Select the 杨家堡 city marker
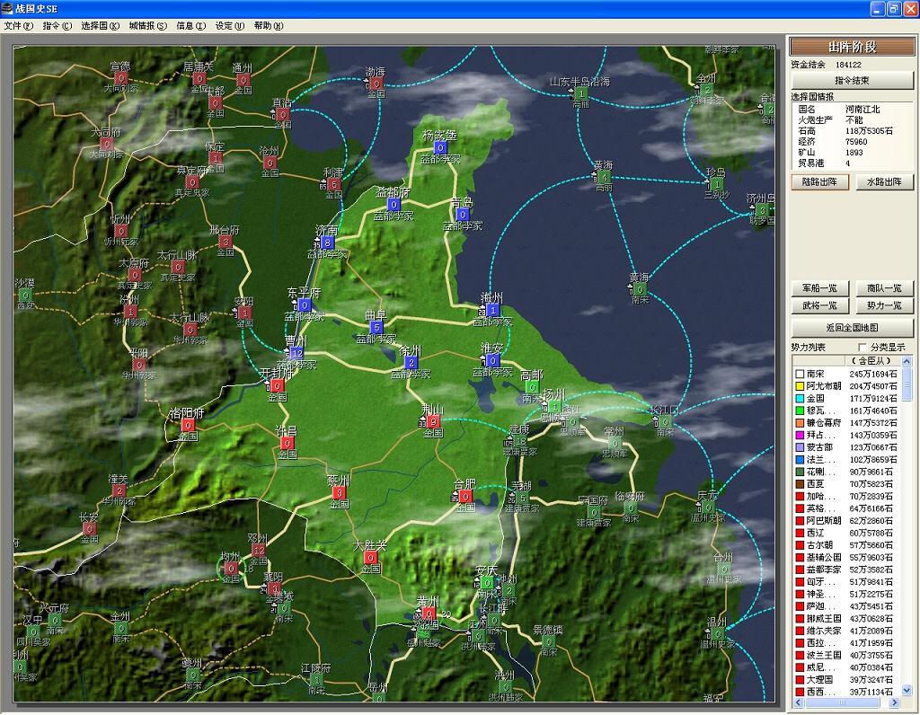The height and width of the screenshot is (715, 920). click(440, 147)
